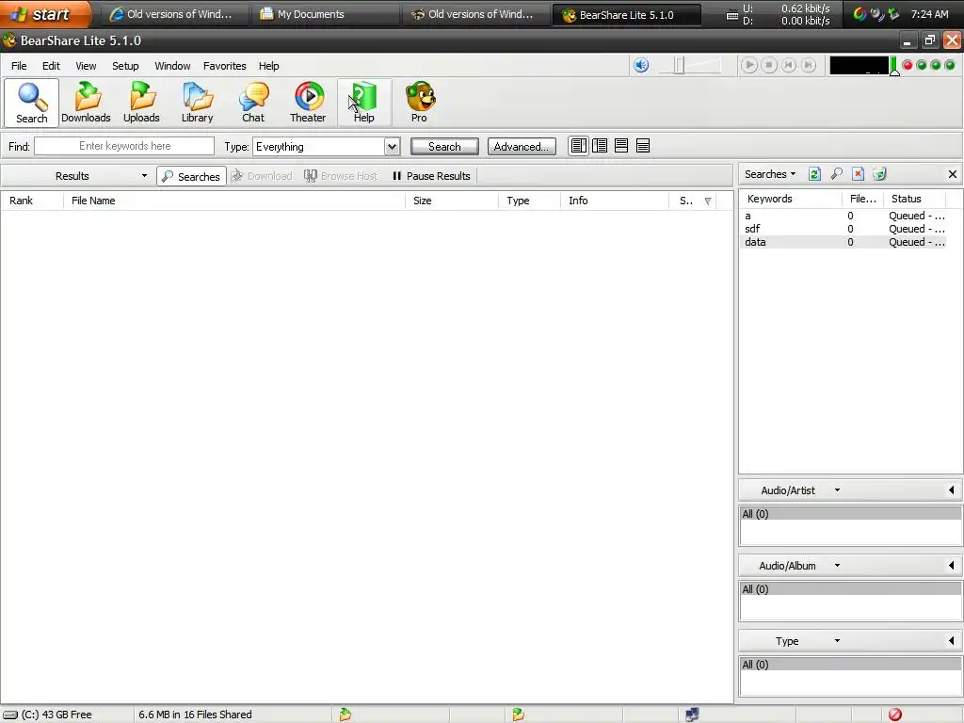Close the Searches side panel

coord(953,174)
